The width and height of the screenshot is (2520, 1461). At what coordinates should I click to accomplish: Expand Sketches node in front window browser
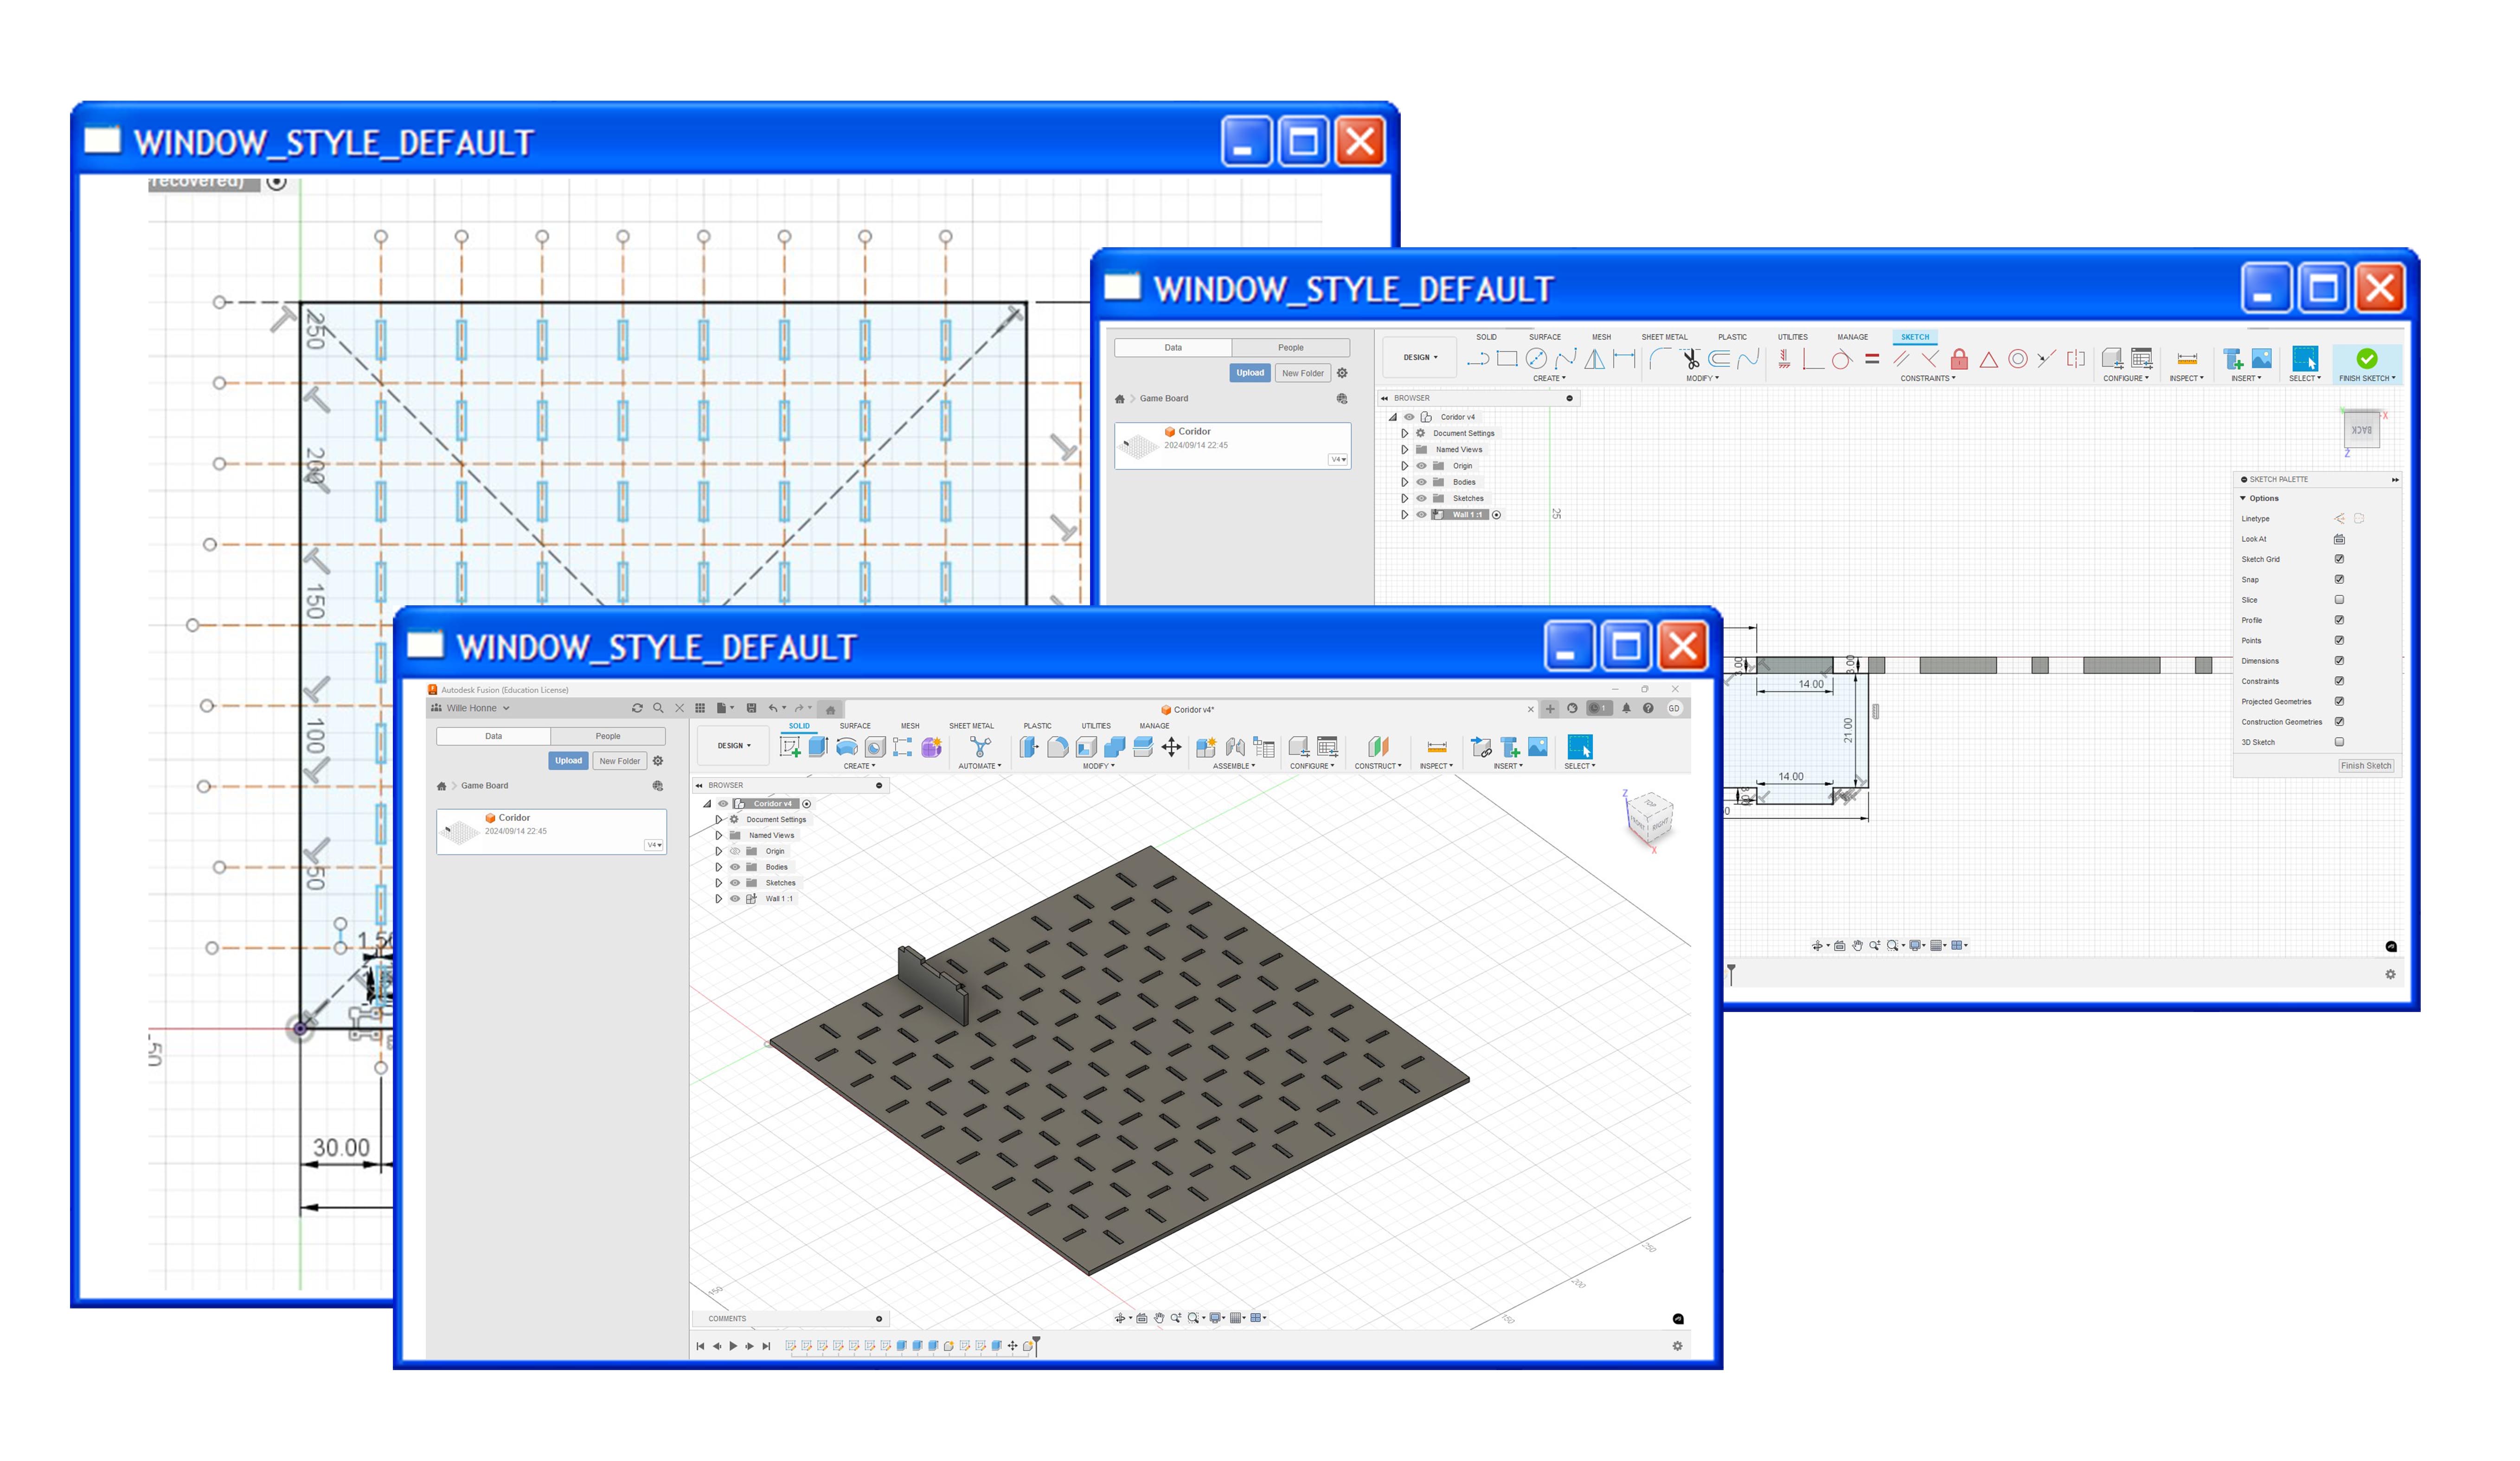point(718,883)
